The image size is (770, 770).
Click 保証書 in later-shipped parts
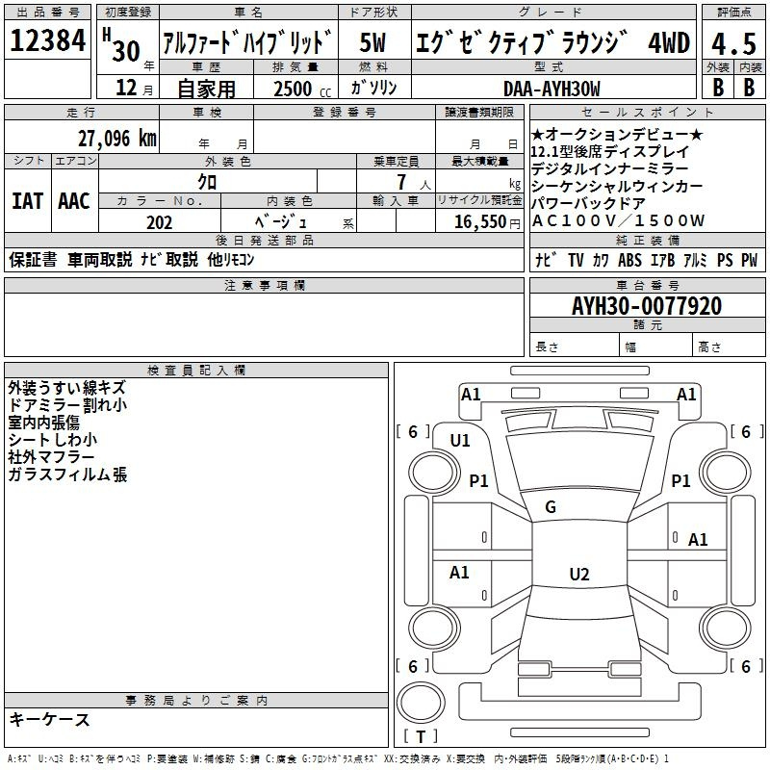[33, 259]
